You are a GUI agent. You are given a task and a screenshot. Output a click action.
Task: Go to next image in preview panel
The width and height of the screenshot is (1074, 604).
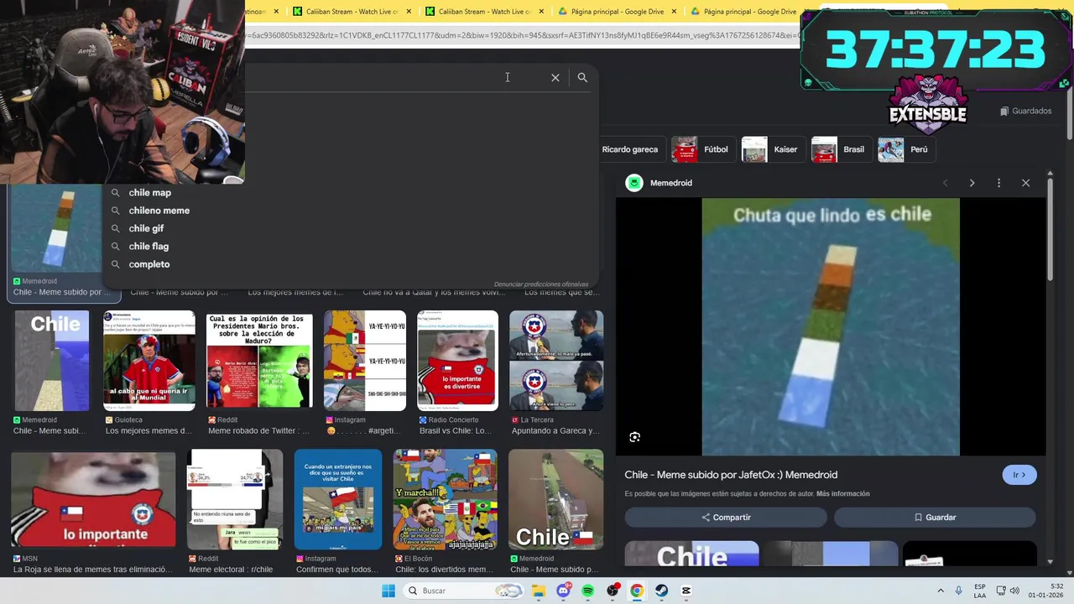click(x=972, y=183)
